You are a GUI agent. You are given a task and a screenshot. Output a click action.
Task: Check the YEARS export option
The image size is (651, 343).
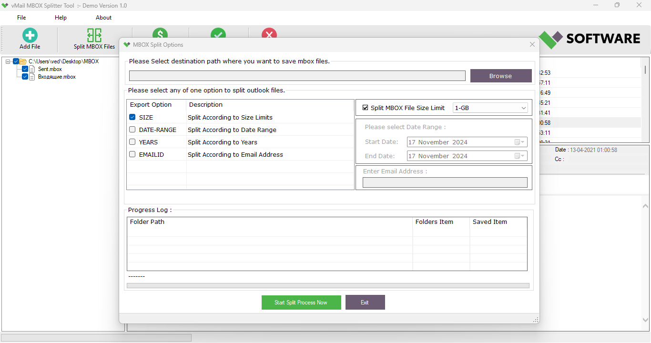tap(132, 142)
